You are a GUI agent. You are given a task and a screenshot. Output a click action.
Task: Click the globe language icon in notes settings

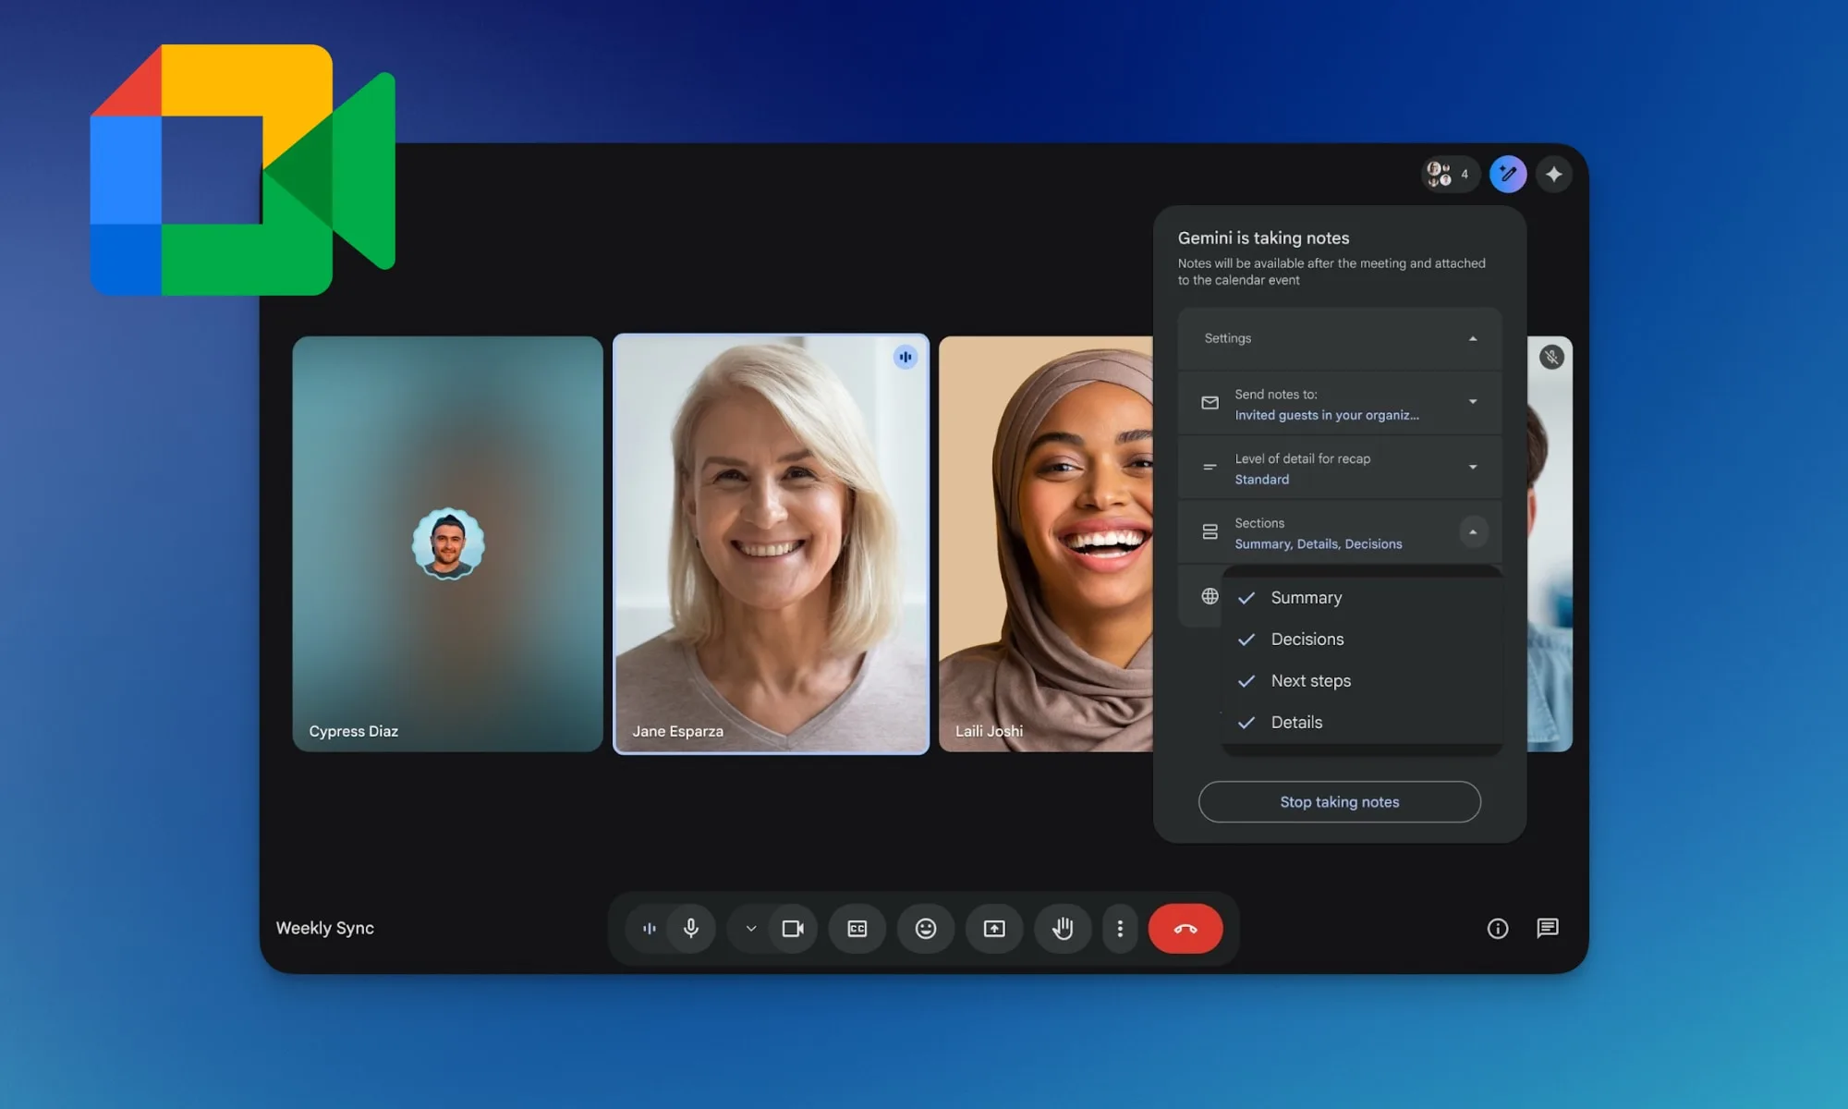click(1210, 596)
